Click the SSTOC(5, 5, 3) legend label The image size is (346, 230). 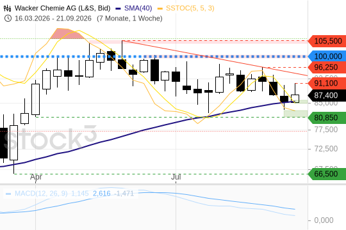[190, 8]
